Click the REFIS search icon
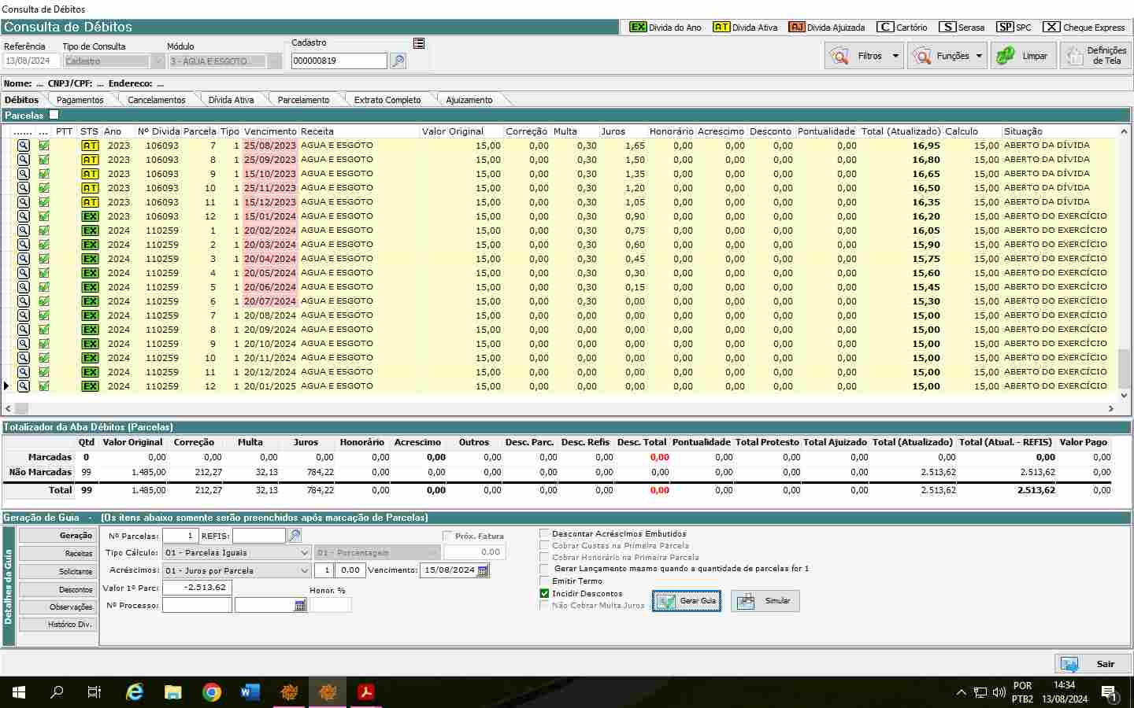The height and width of the screenshot is (708, 1134). (x=295, y=536)
